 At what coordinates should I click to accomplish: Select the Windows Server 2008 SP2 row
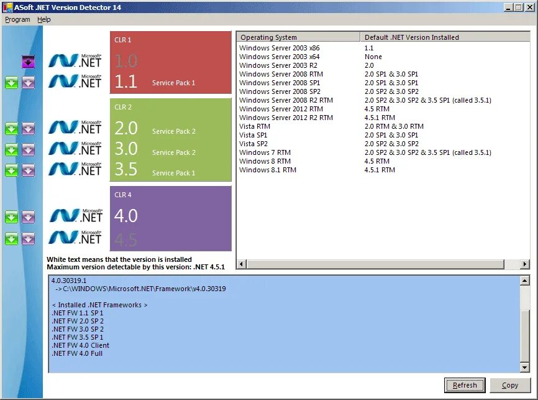tap(383, 91)
